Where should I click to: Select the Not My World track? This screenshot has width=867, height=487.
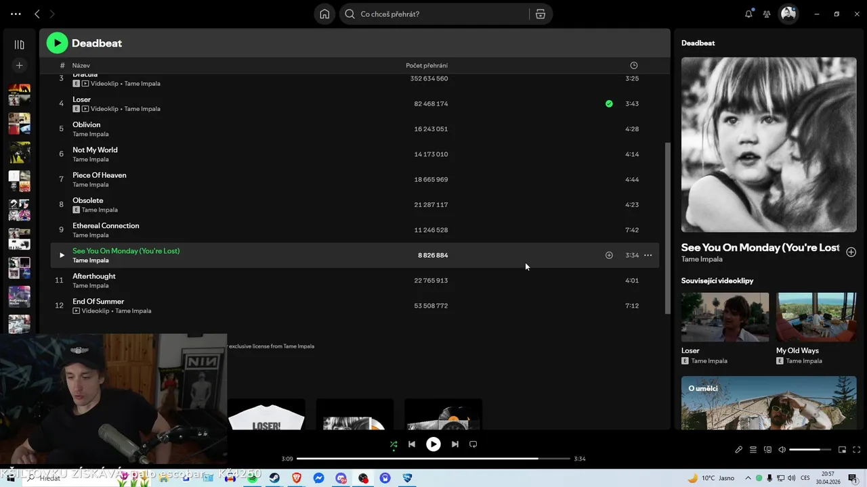[354, 154]
